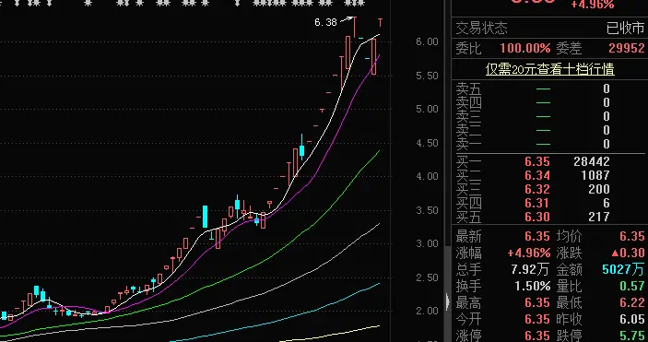This screenshot has width=648, height=342.
Task: Click 买五 volume 217
Action: click(599, 217)
